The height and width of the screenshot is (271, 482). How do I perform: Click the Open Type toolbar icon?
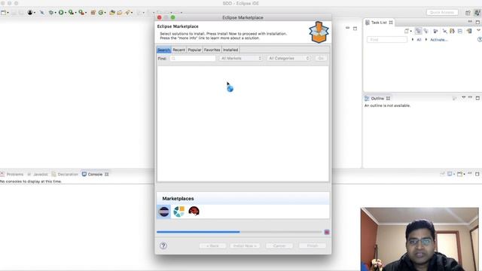(112, 13)
